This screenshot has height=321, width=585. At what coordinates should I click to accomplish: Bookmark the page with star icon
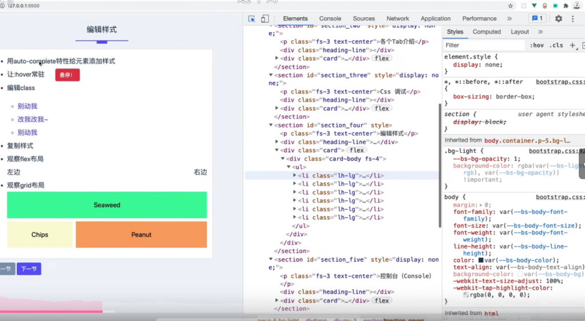tap(510, 6)
